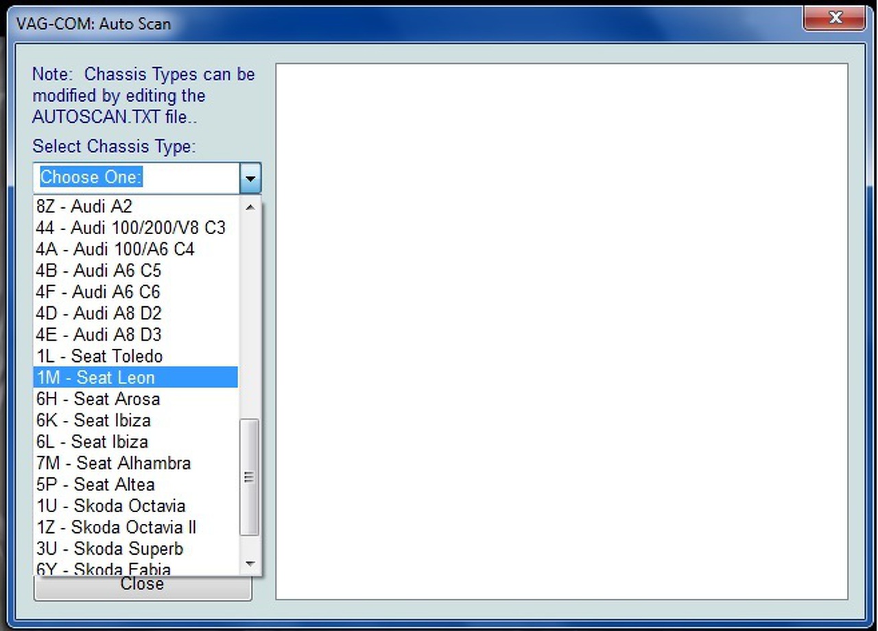
Task: Choose '4A - Audi 100/A6 C4'
Action: [x=137, y=249]
